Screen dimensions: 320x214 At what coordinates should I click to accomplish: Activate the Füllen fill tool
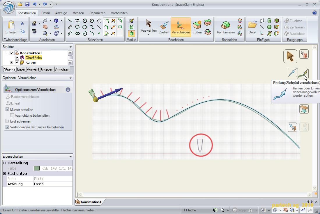[197, 27]
